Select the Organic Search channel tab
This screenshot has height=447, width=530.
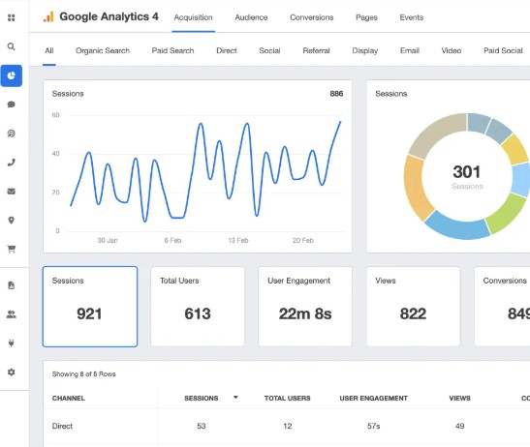[x=103, y=50]
